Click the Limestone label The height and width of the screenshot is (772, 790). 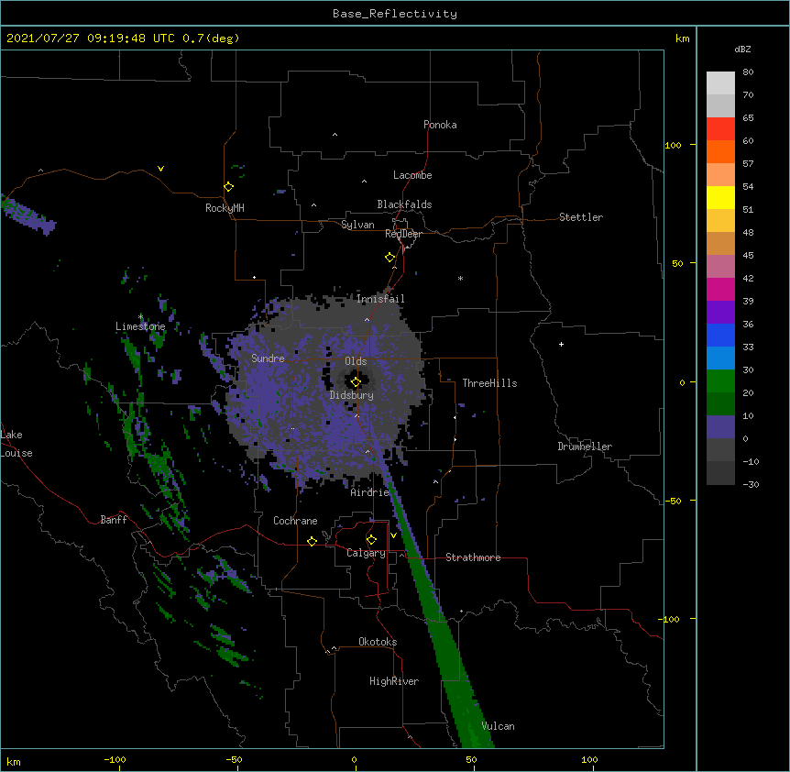coord(140,326)
